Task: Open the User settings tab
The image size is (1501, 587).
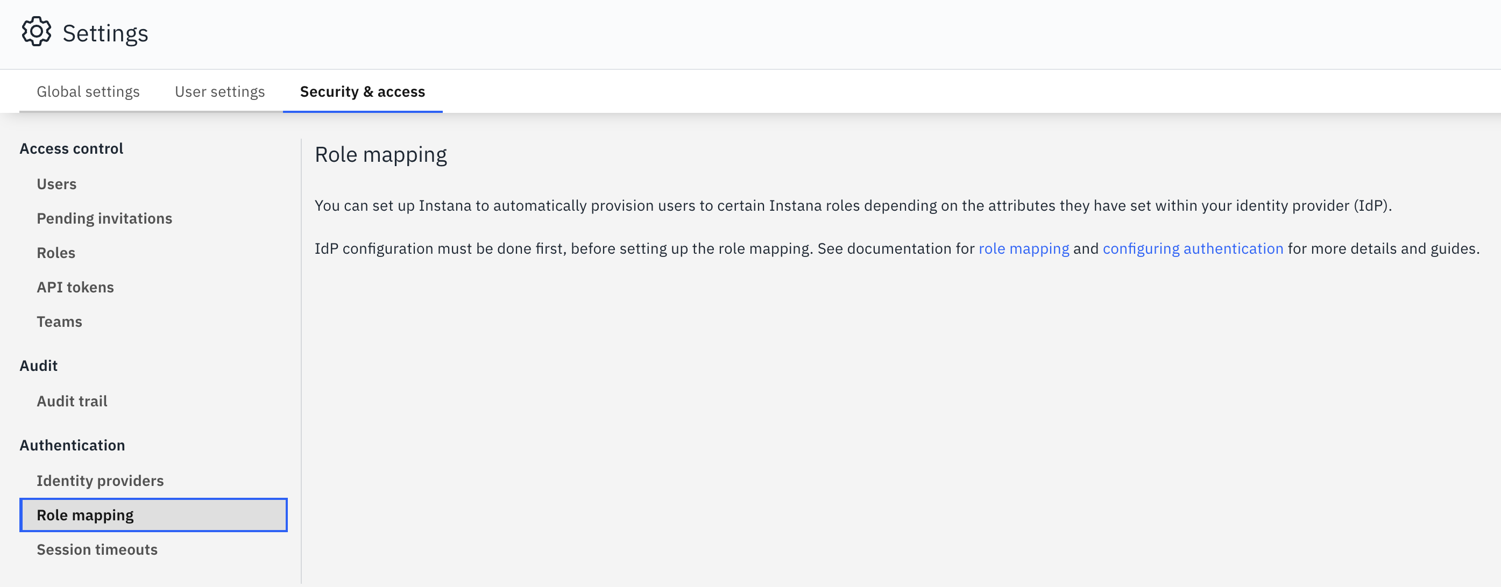Action: [x=220, y=91]
